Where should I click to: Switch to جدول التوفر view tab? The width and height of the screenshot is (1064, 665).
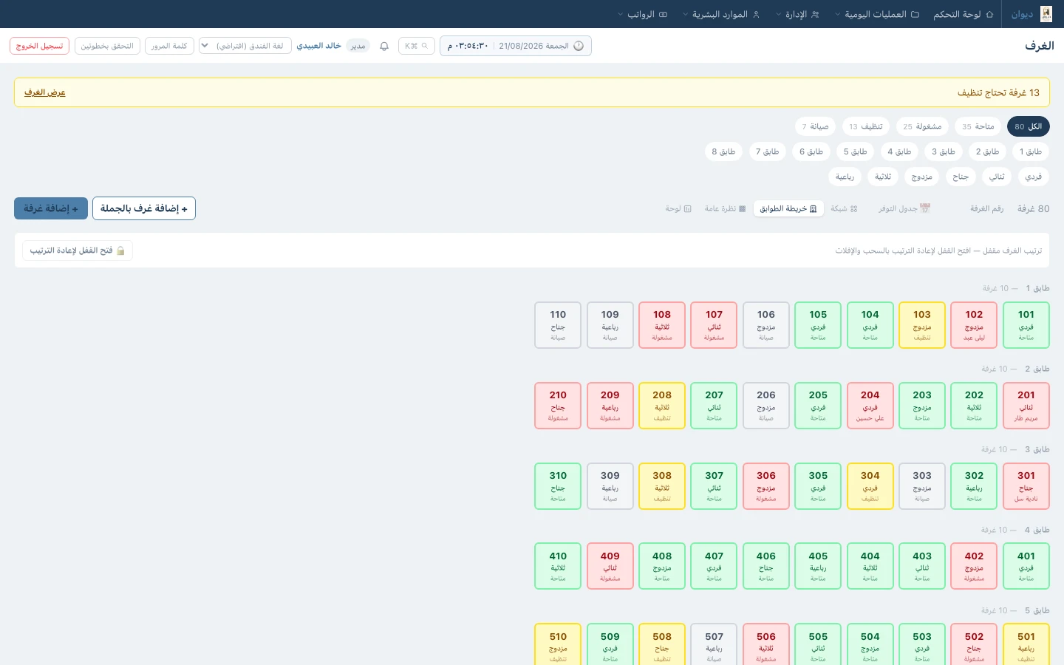(904, 208)
